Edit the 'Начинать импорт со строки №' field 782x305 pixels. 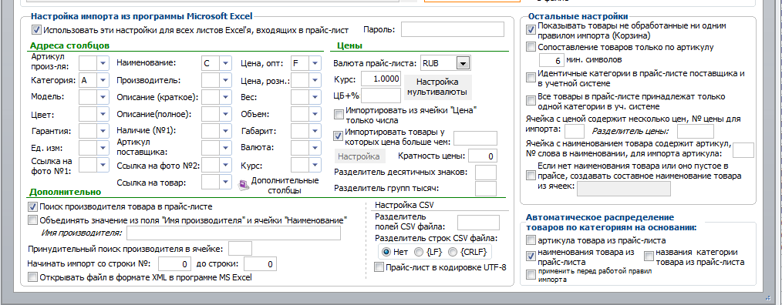175,263
